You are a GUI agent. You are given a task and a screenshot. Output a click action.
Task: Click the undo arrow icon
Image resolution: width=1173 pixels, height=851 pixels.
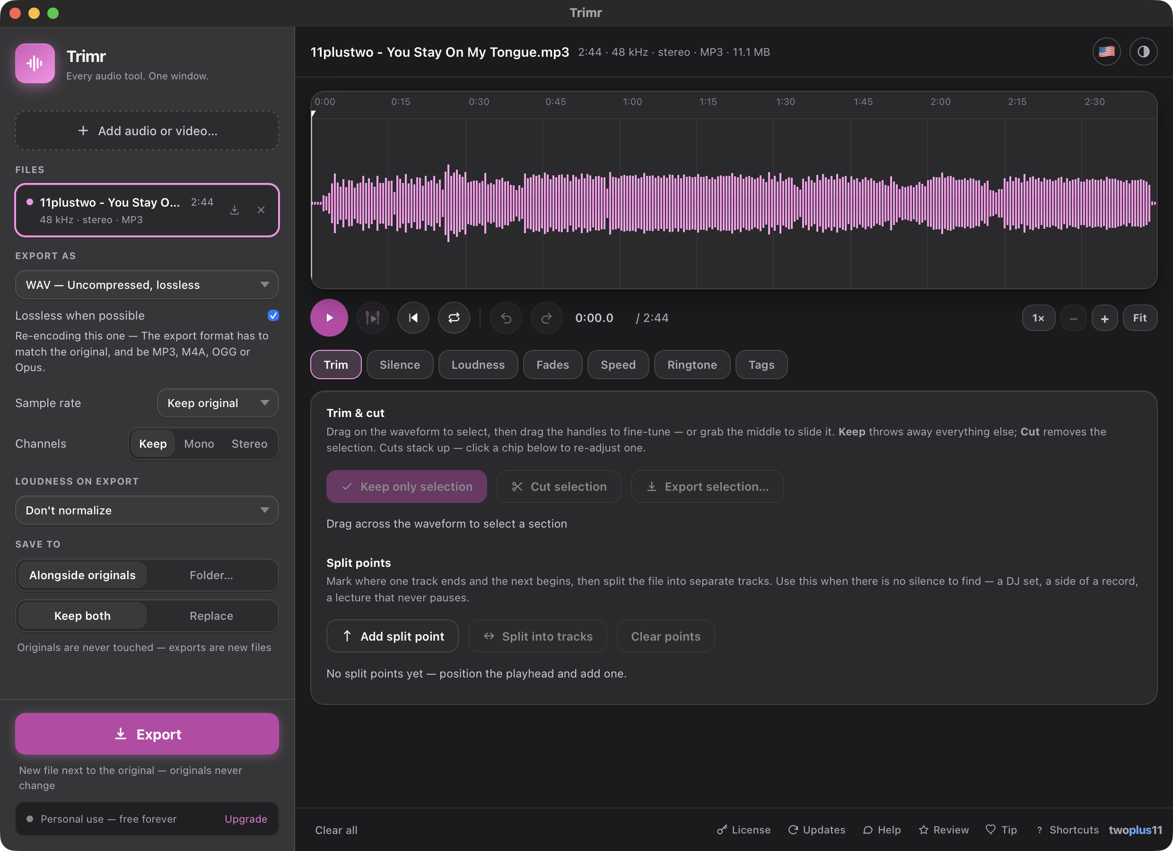507,318
